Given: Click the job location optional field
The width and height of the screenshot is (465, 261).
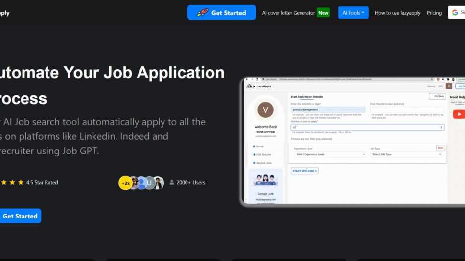Looking at the screenshot, I should (407, 109).
